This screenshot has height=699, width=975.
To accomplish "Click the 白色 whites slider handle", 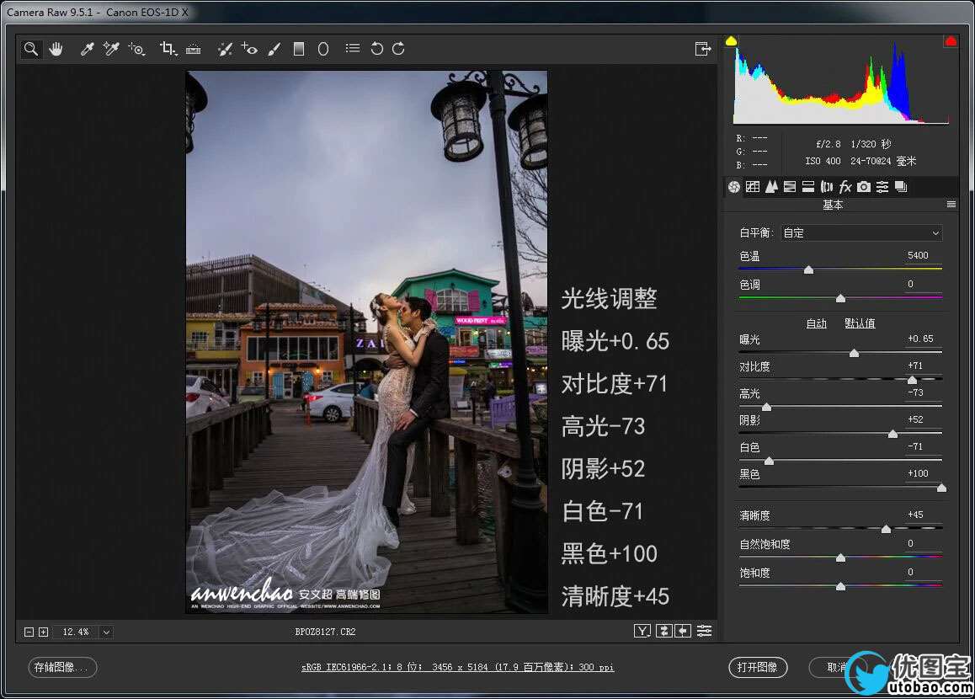I will 770,461.
